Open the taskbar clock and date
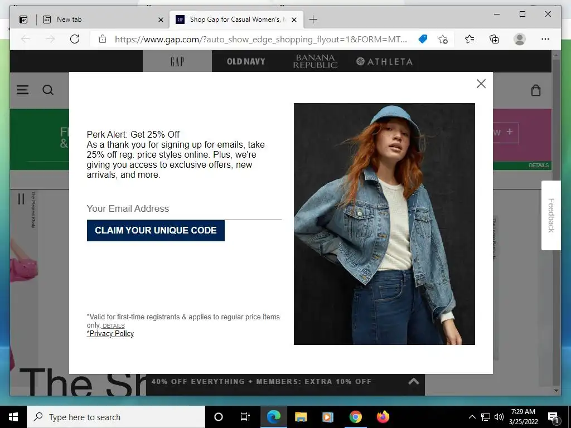 pyautogui.click(x=523, y=417)
